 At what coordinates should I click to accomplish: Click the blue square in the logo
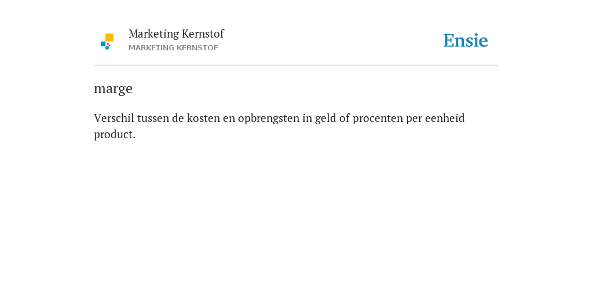click(103, 44)
